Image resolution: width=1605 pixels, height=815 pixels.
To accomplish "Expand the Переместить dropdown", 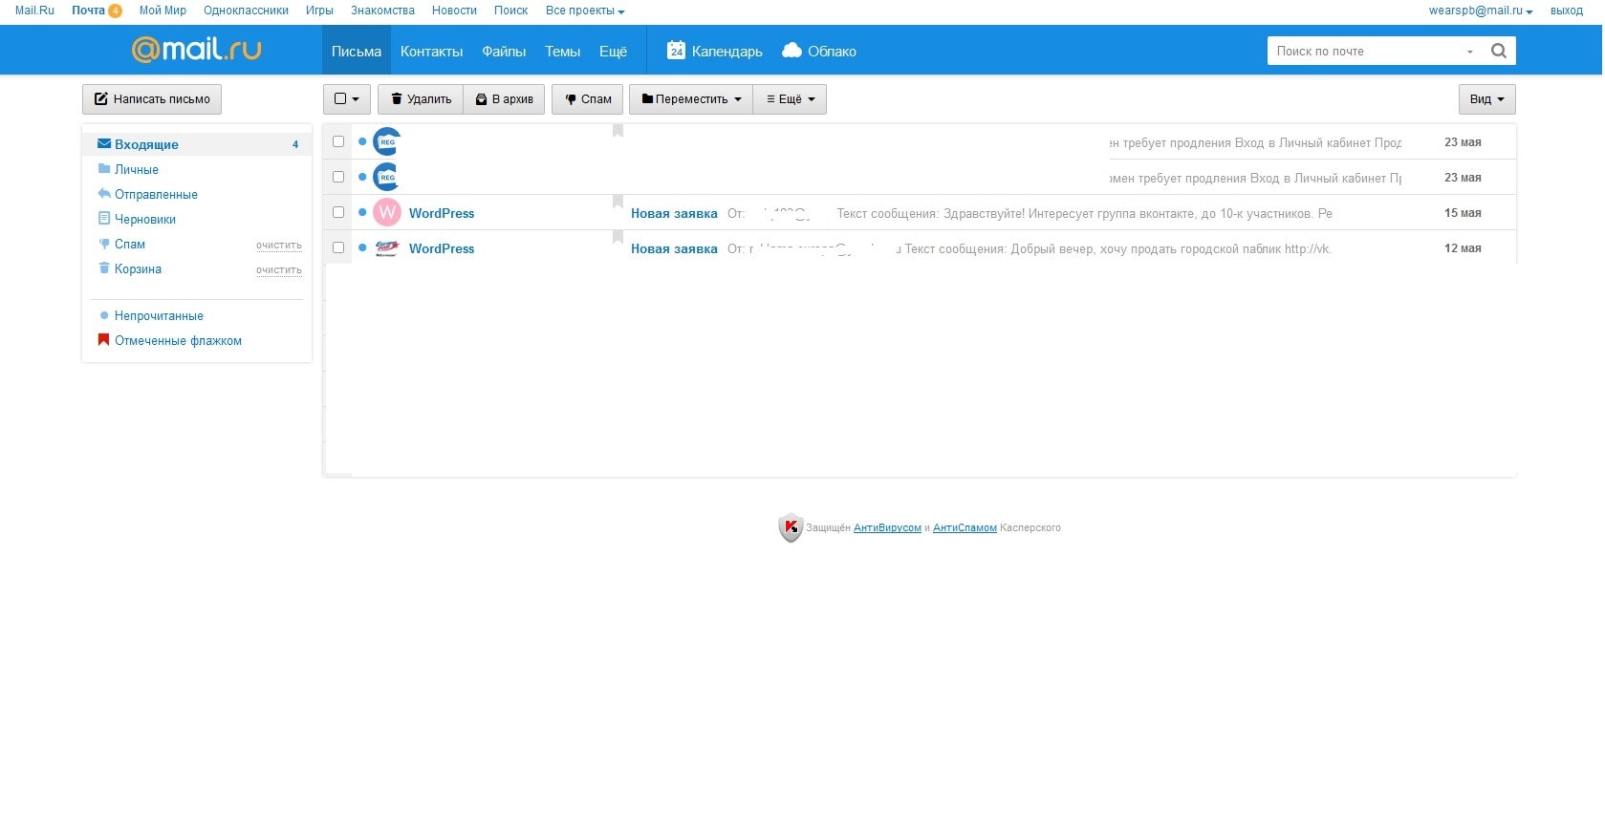I will pos(691,99).
